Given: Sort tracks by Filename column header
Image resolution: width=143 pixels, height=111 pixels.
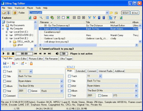Looking at the screenshot, I should click(x=62, y=22).
